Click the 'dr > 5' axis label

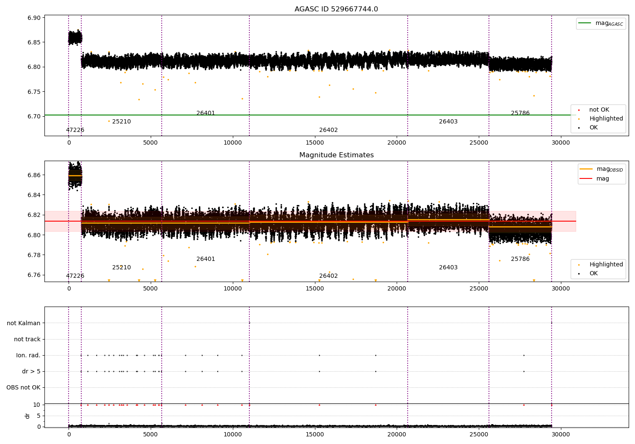click(31, 372)
